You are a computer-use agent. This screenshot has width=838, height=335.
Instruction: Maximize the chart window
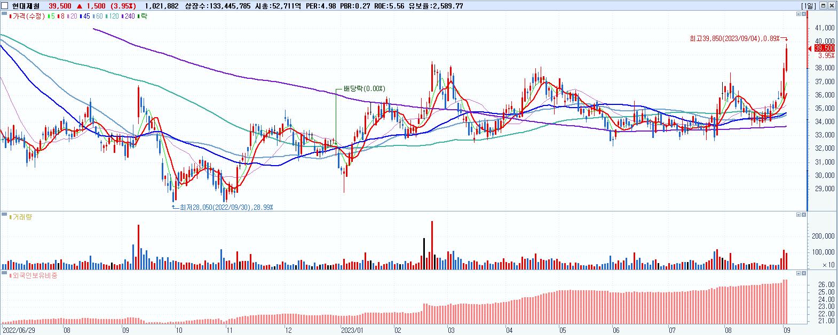pyautogui.click(x=823, y=6)
